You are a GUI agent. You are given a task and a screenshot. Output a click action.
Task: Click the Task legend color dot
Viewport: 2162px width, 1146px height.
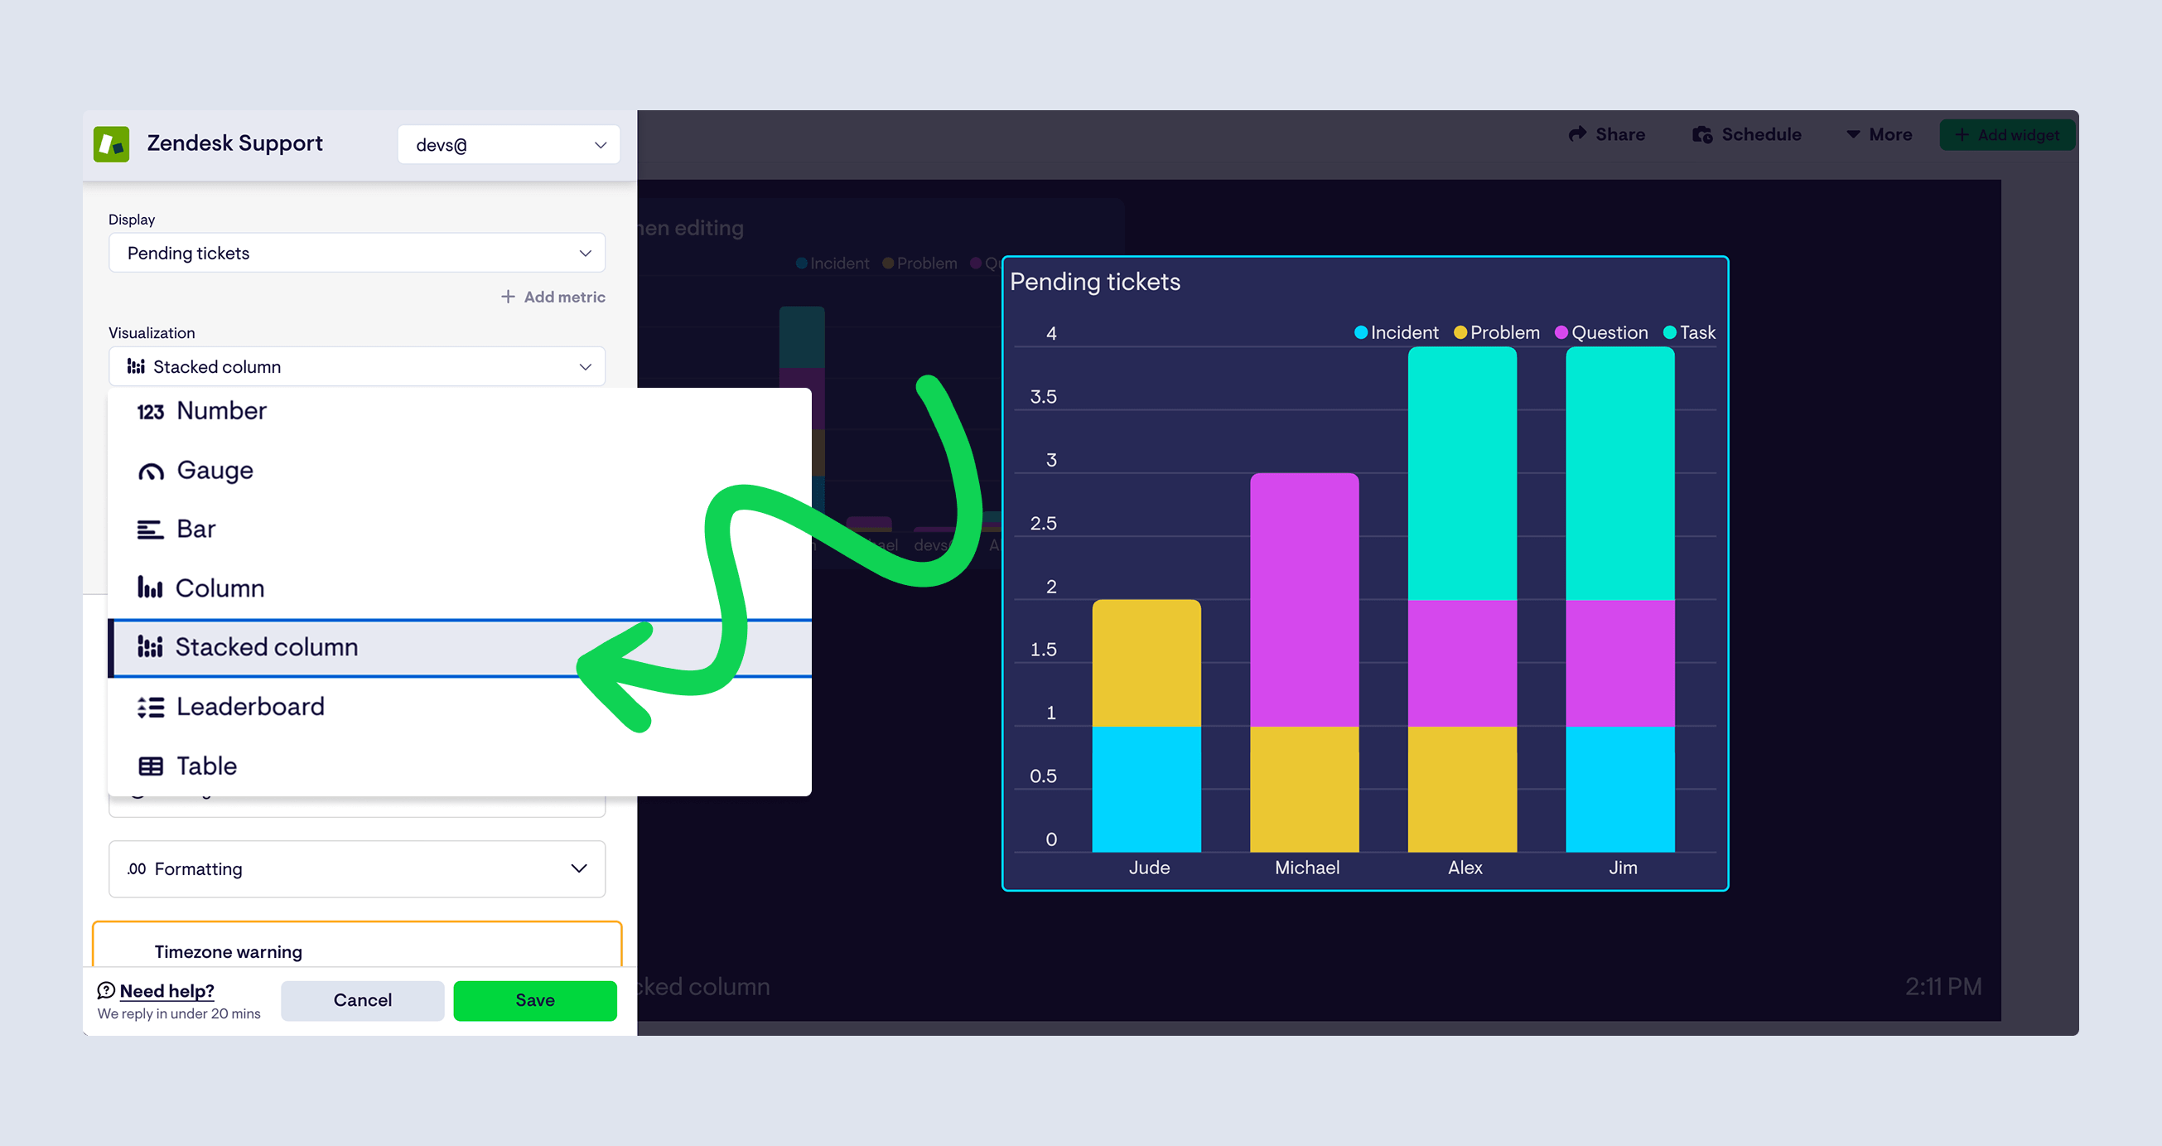tap(1669, 332)
